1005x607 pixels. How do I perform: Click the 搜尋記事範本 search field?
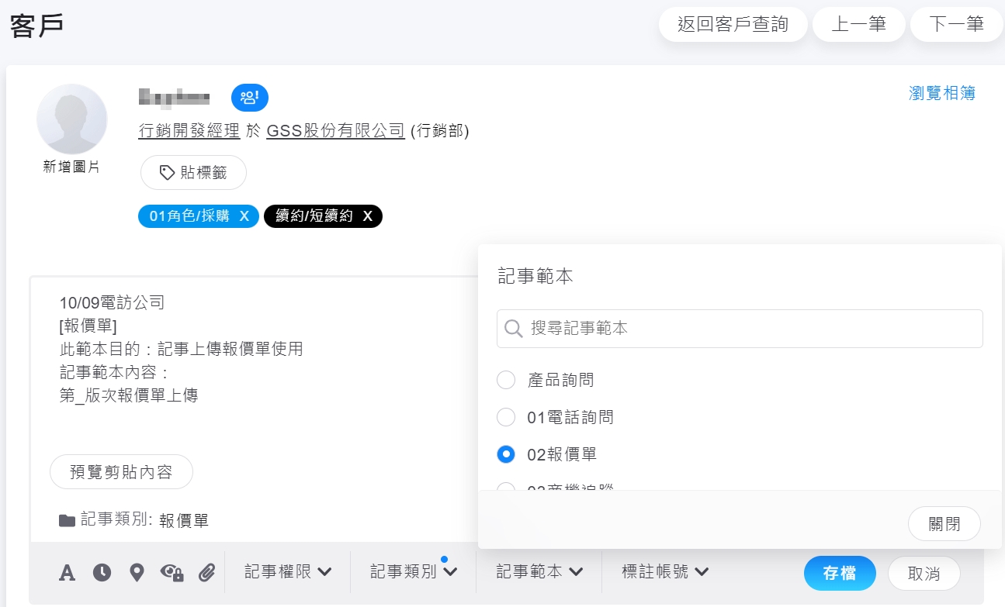tap(740, 329)
